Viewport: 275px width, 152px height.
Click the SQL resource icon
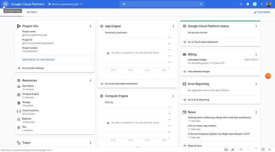(x=19, y=128)
